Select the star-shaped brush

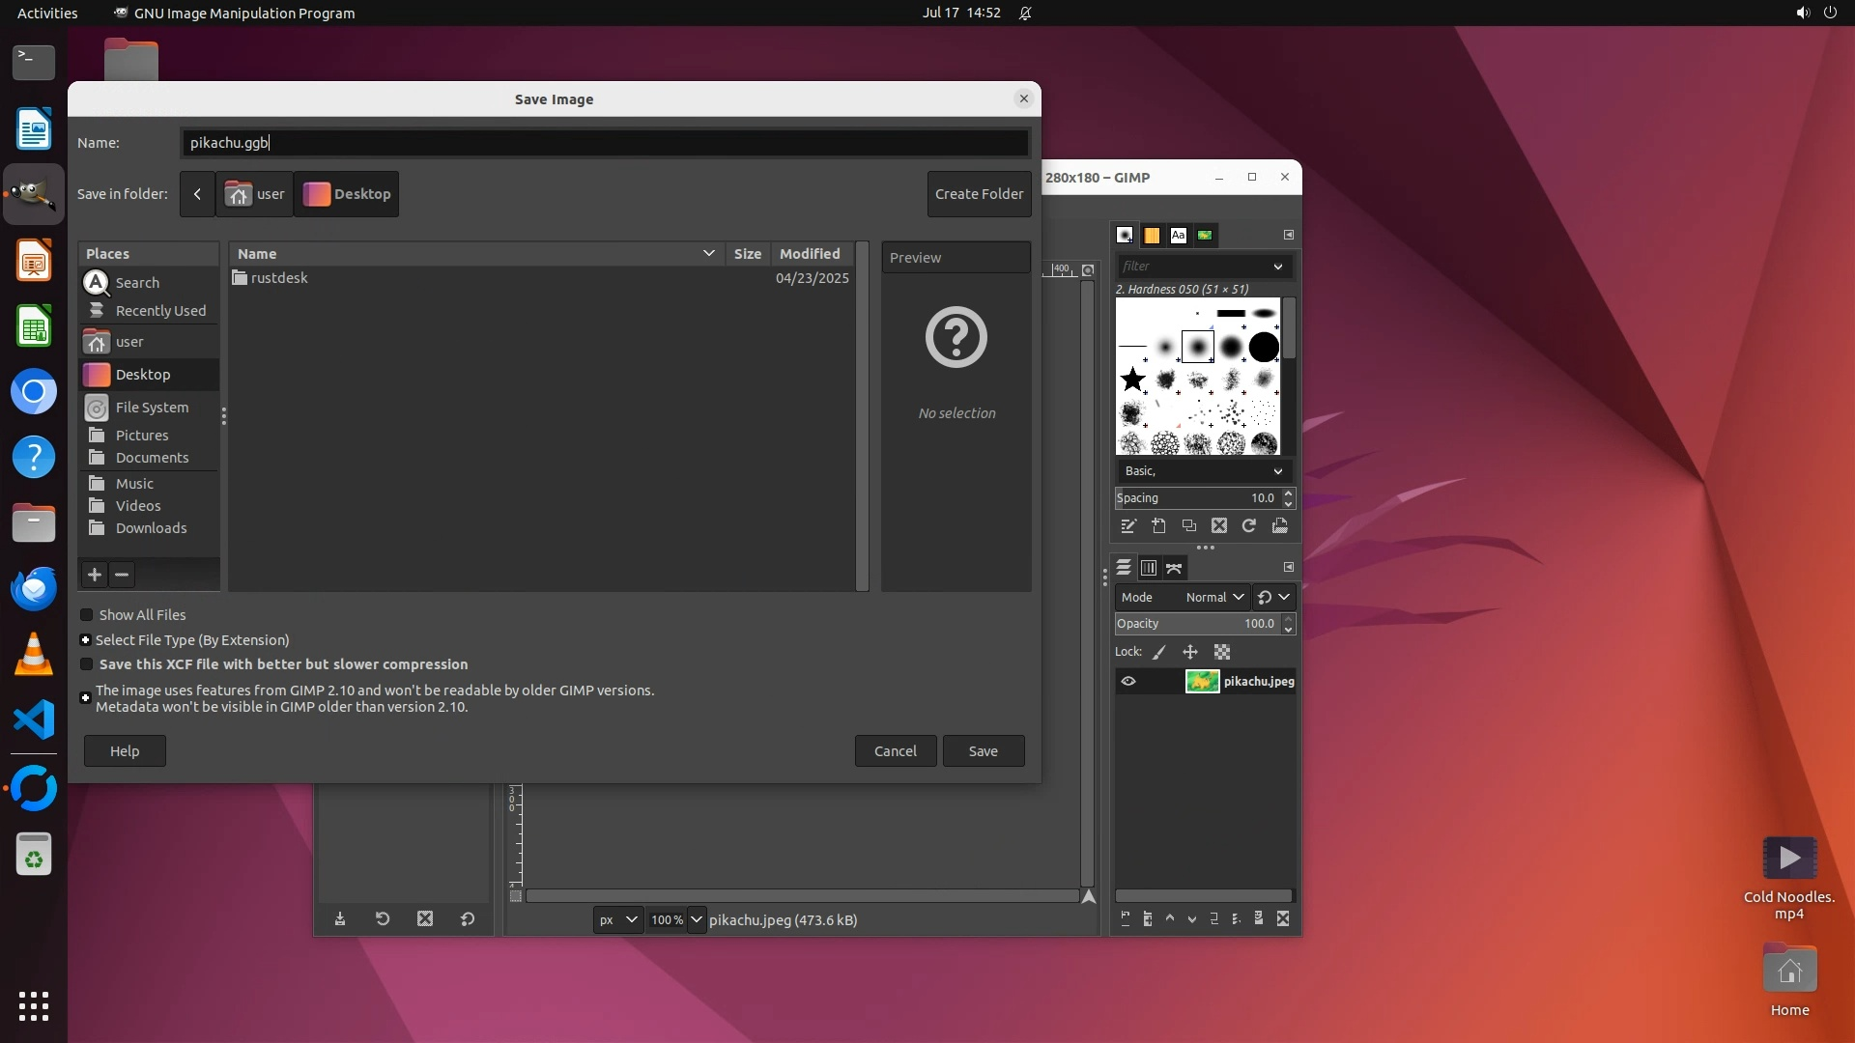pos(1132,380)
